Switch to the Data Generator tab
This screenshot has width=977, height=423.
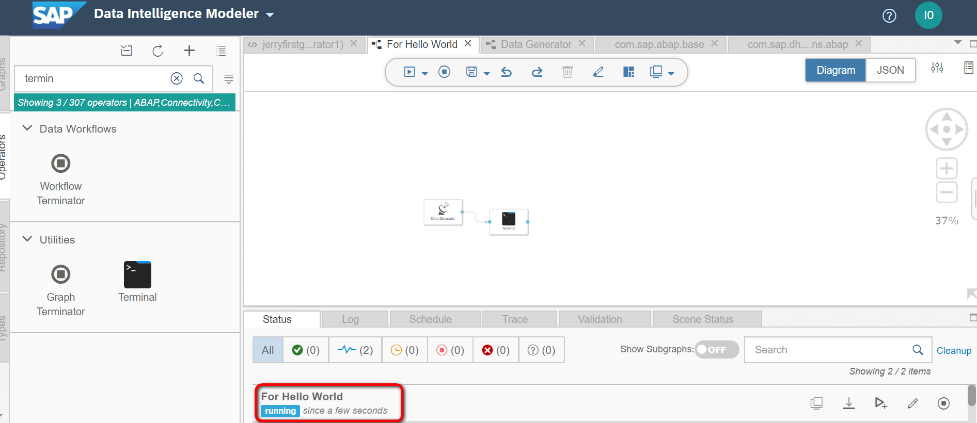(x=536, y=44)
